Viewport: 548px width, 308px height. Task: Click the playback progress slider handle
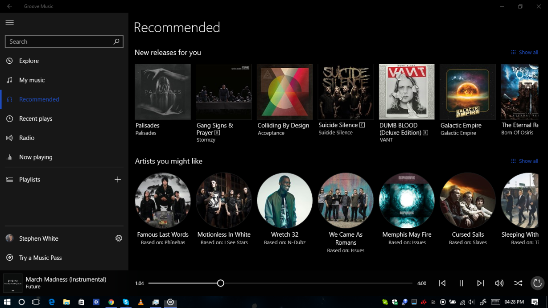220,283
